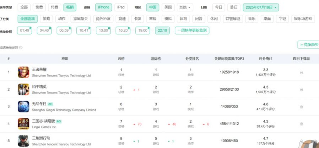The height and width of the screenshot is (148, 319).
Task: Click the lock icon in 和平精英 row
Action: [301, 90]
